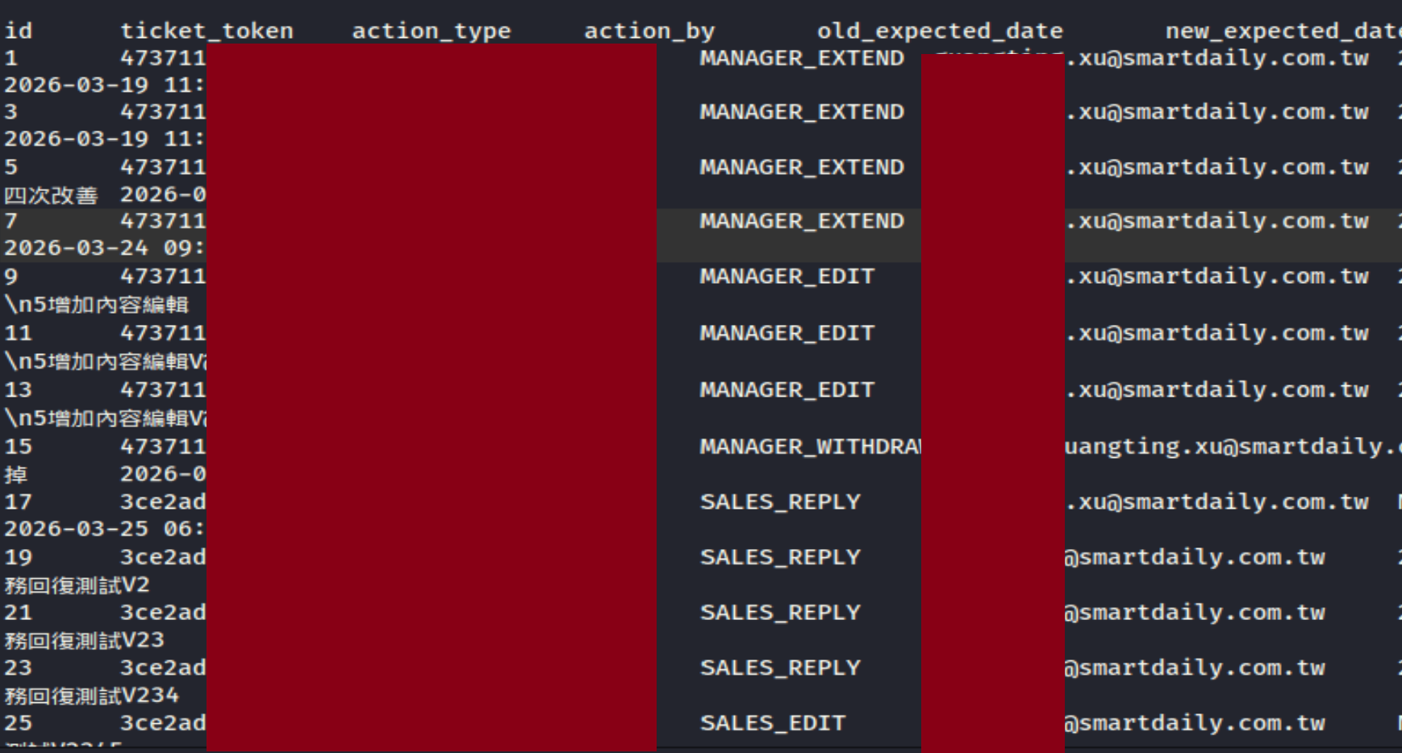The height and width of the screenshot is (753, 1402).
Task: Click SALES_REPLY cell in row 17
Action: coord(780,502)
